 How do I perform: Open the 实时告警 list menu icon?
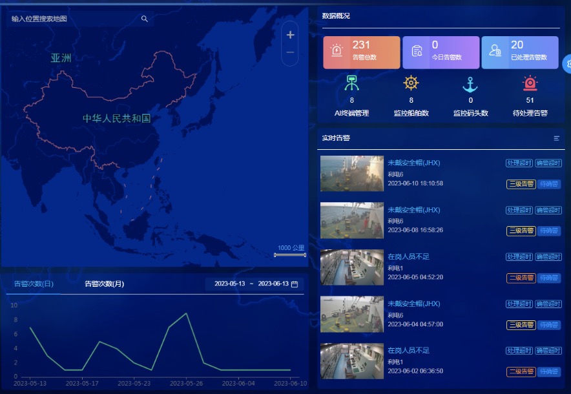tap(557, 138)
